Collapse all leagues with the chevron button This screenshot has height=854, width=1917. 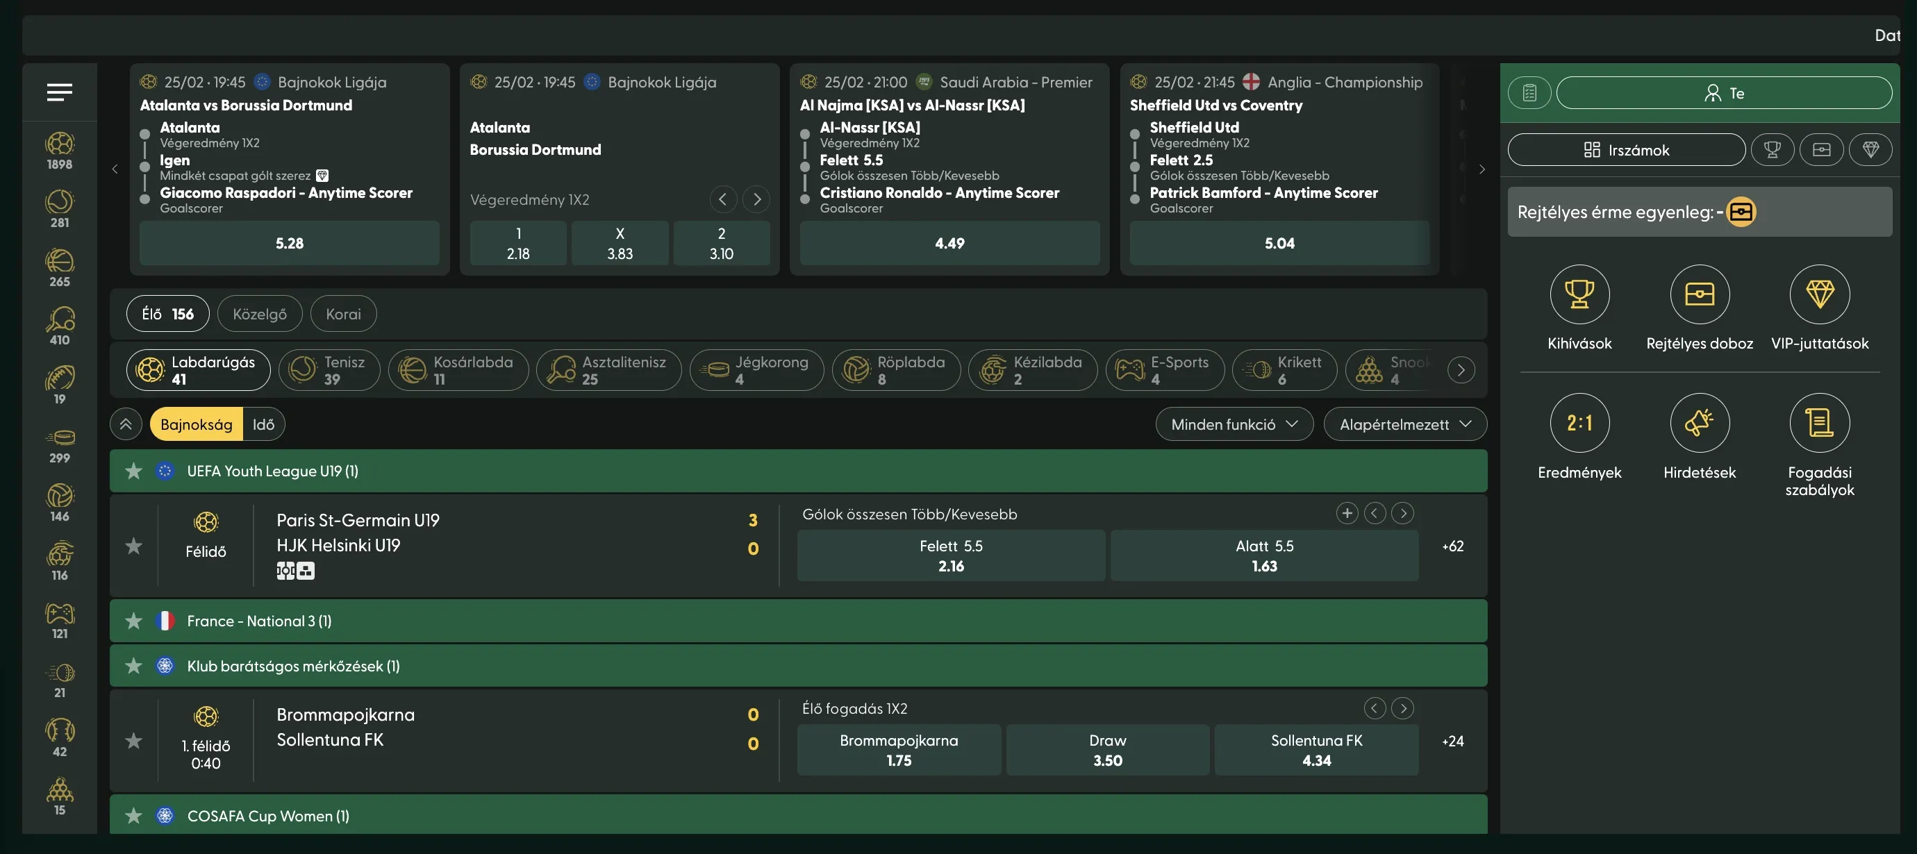point(126,424)
